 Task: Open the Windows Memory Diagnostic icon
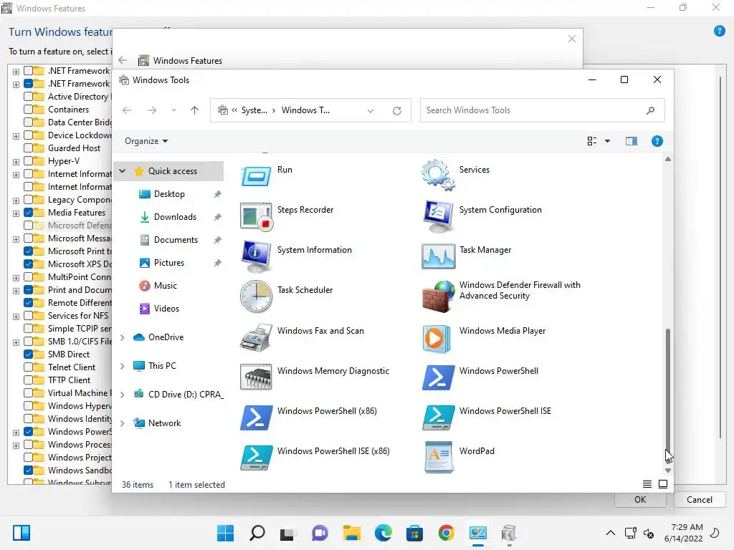tap(256, 377)
